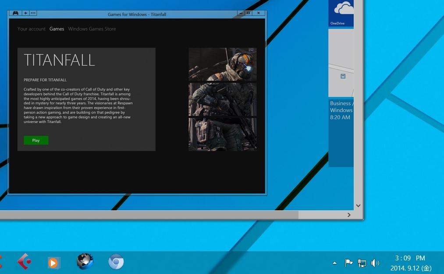This screenshot has width=444, height=274.
Task: Click the game controller icon in title bar
Action: pyautogui.click(x=15, y=13)
